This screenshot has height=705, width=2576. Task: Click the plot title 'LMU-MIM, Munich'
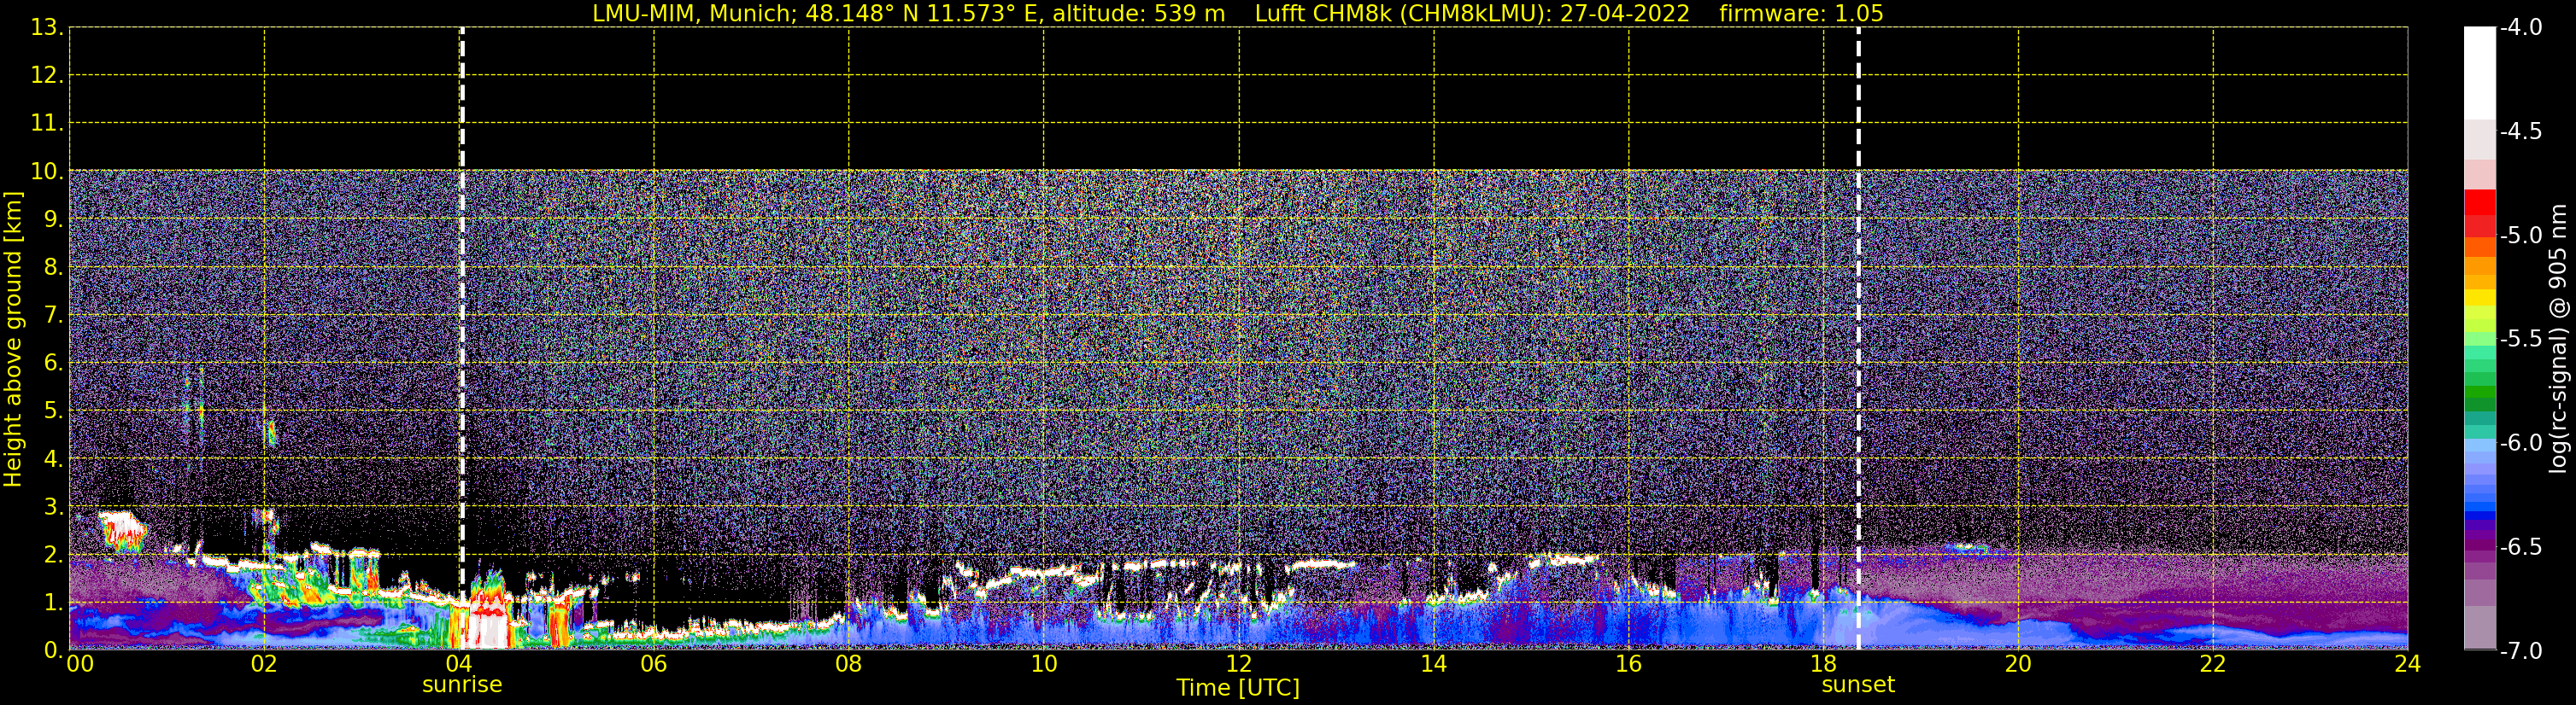coord(692,13)
